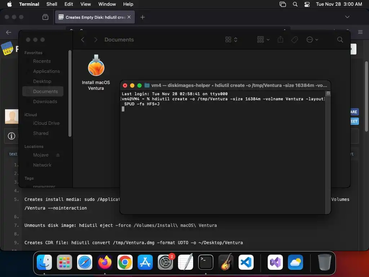Click the menu bar date and time

(339, 4)
